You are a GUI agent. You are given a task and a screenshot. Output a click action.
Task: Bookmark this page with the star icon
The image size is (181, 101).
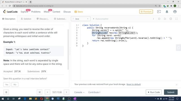pos(160,6)
